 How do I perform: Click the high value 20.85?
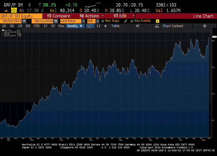(115, 11)
